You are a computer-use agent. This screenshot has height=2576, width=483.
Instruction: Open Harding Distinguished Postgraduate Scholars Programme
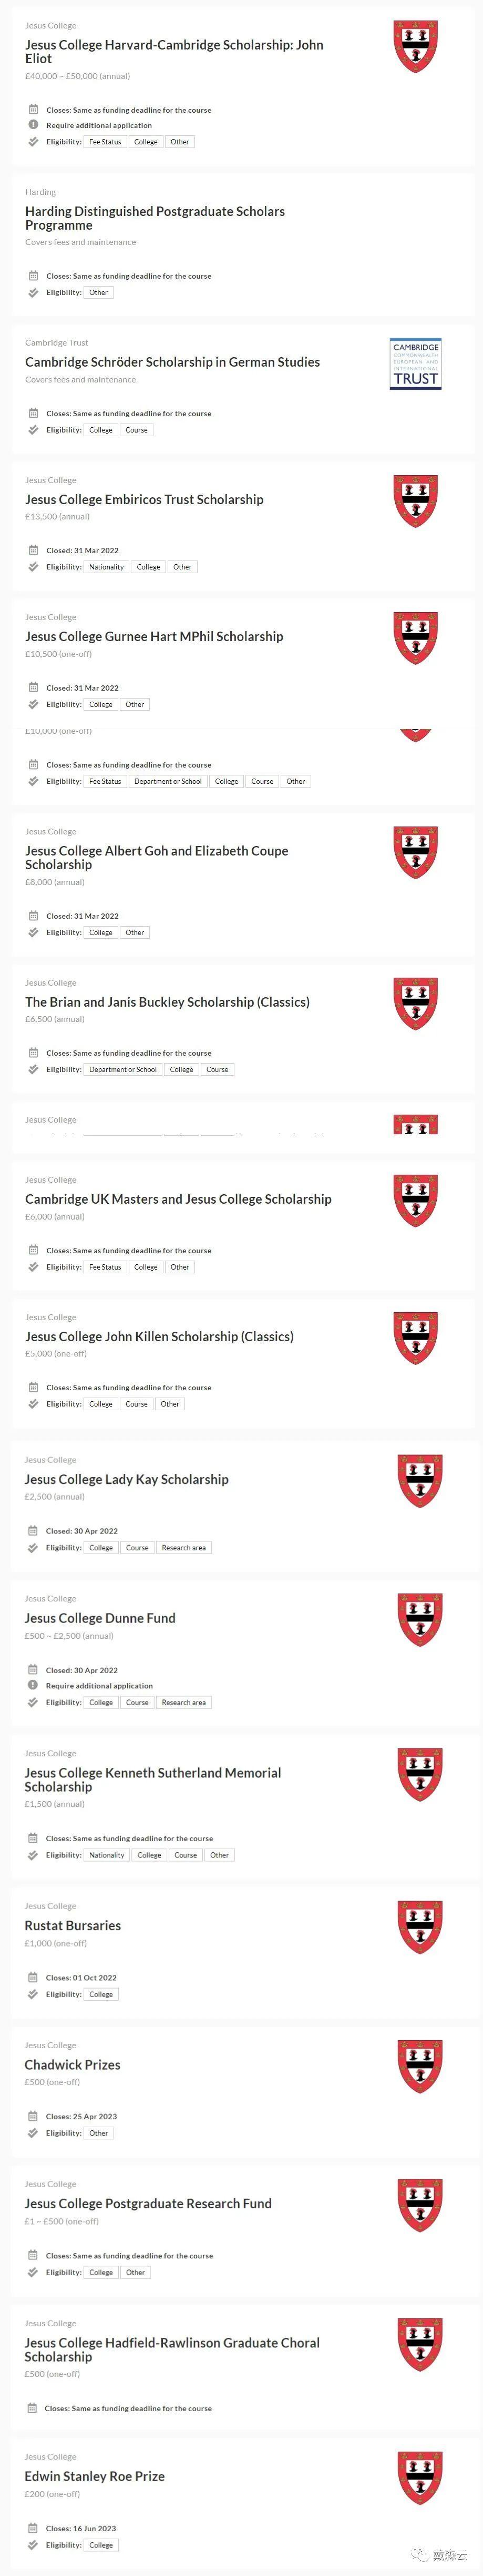[155, 218]
